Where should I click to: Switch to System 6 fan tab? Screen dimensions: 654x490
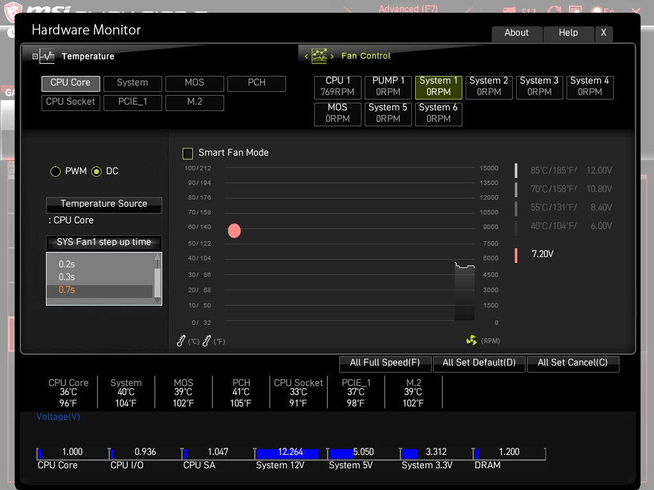pyautogui.click(x=438, y=114)
